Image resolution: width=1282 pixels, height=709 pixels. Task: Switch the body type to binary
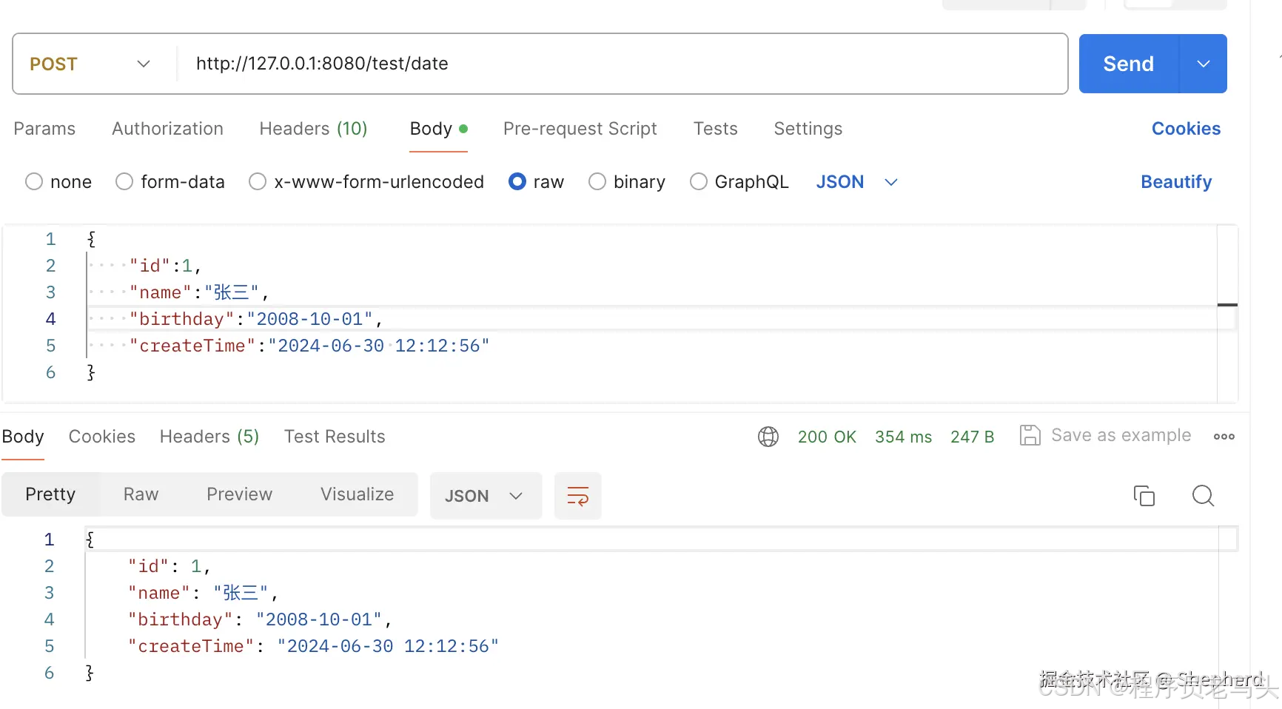tap(597, 181)
